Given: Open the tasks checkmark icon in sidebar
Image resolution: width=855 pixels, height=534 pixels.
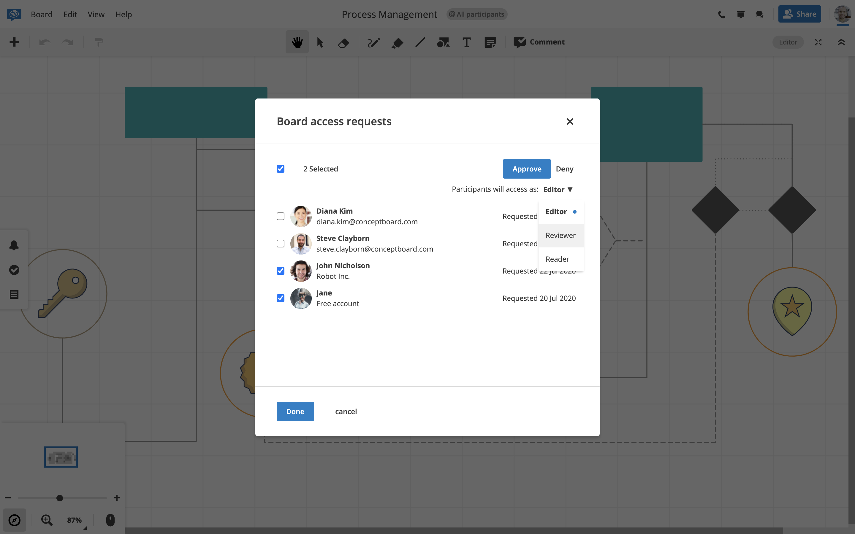Looking at the screenshot, I should [14, 270].
